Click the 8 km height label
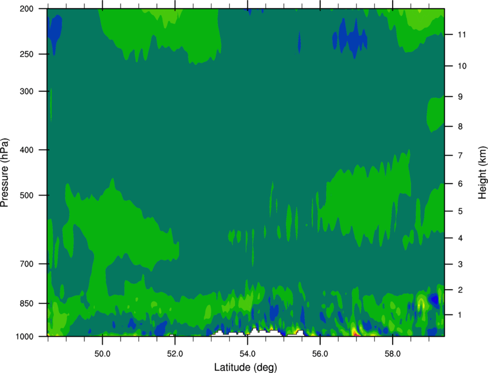Screen dimensions: 488x373 tap(460, 127)
